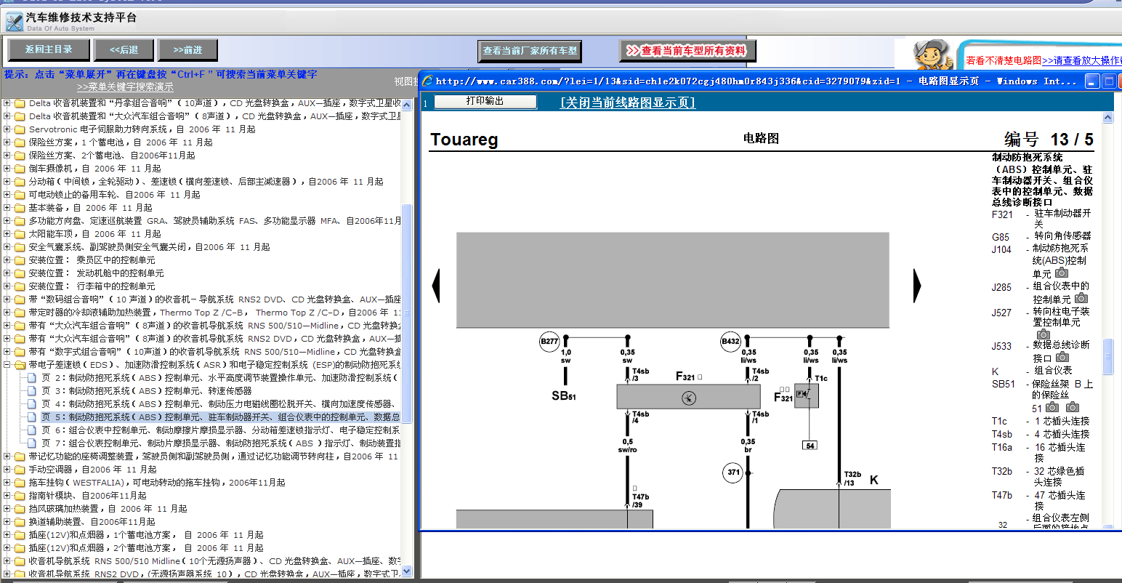
Task: Click the page icon for 页 4 制动压力电磁线圈
Action: (x=32, y=404)
